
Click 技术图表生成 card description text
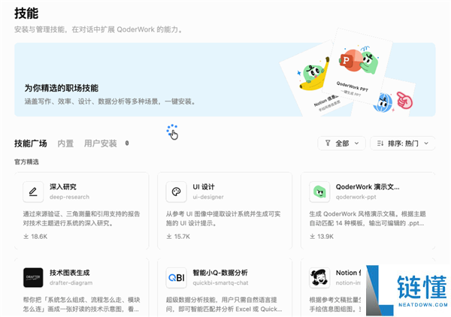(x=81, y=304)
